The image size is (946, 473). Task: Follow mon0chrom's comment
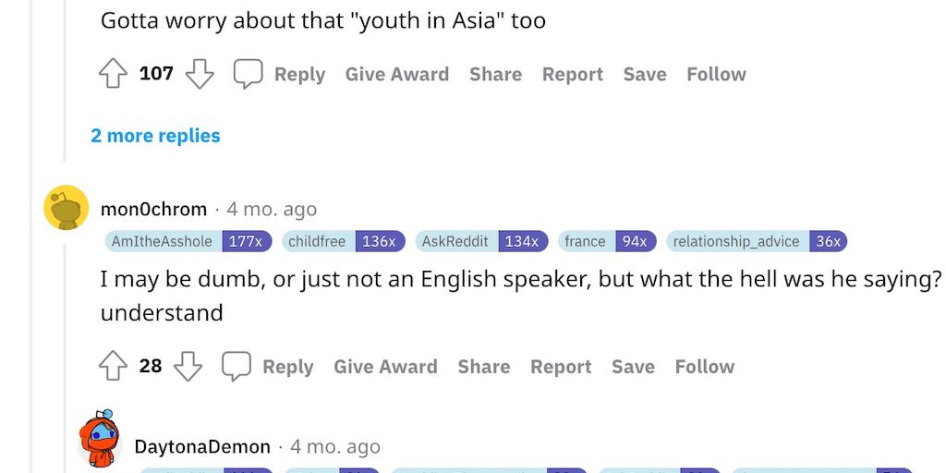click(x=705, y=366)
